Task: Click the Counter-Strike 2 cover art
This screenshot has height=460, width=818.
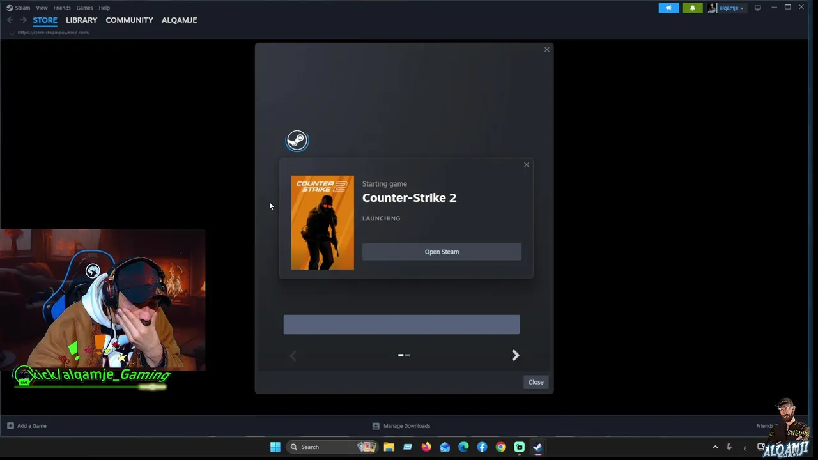Action: [x=322, y=222]
